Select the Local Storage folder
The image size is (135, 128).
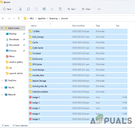pos(78,70)
